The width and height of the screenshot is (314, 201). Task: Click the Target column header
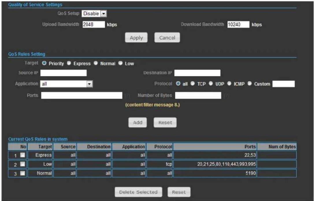tap(40, 147)
